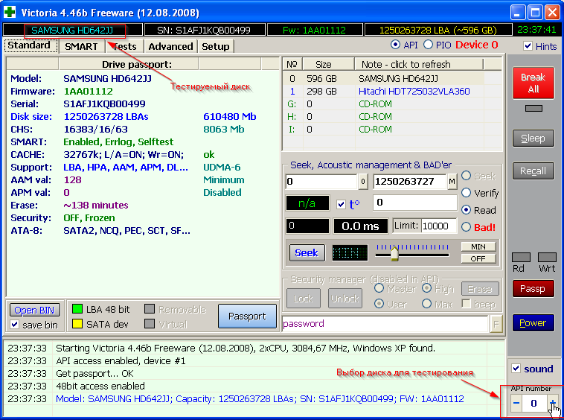Click the 1250263728 LBA capacity status field
This screenshot has height=420, width=564.
coord(438,30)
